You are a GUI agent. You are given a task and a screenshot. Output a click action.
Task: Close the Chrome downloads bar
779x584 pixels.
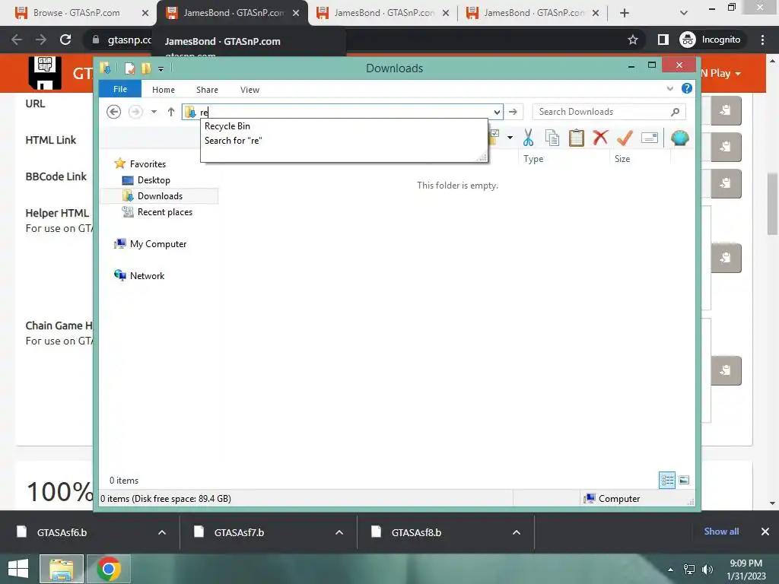(x=765, y=532)
